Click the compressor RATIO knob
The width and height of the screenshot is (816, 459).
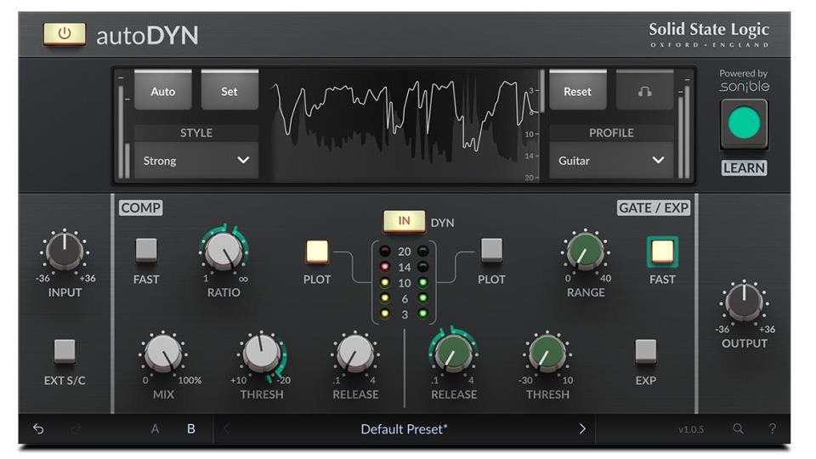tap(224, 252)
